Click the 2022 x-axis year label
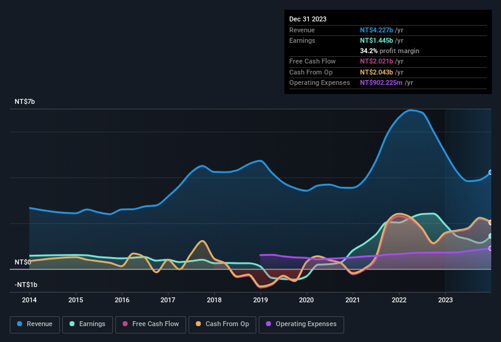The width and height of the screenshot is (501, 342). 399,300
